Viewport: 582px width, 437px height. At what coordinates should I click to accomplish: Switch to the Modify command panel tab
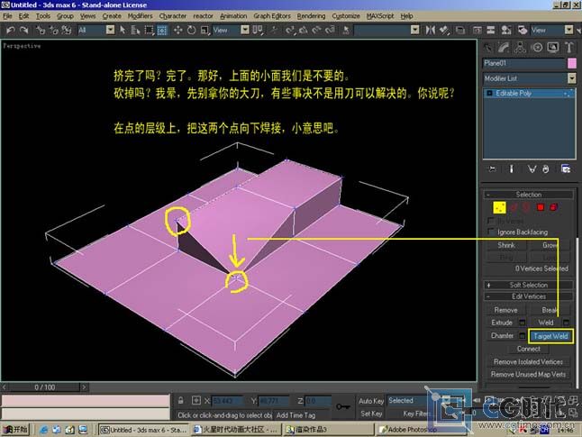[504, 48]
